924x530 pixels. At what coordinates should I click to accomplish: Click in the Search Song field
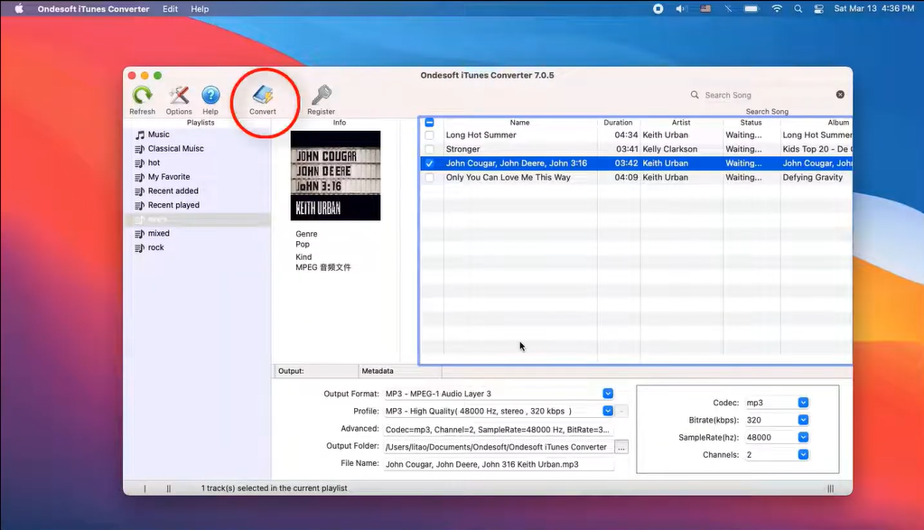pyautogui.click(x=766, y=95)
